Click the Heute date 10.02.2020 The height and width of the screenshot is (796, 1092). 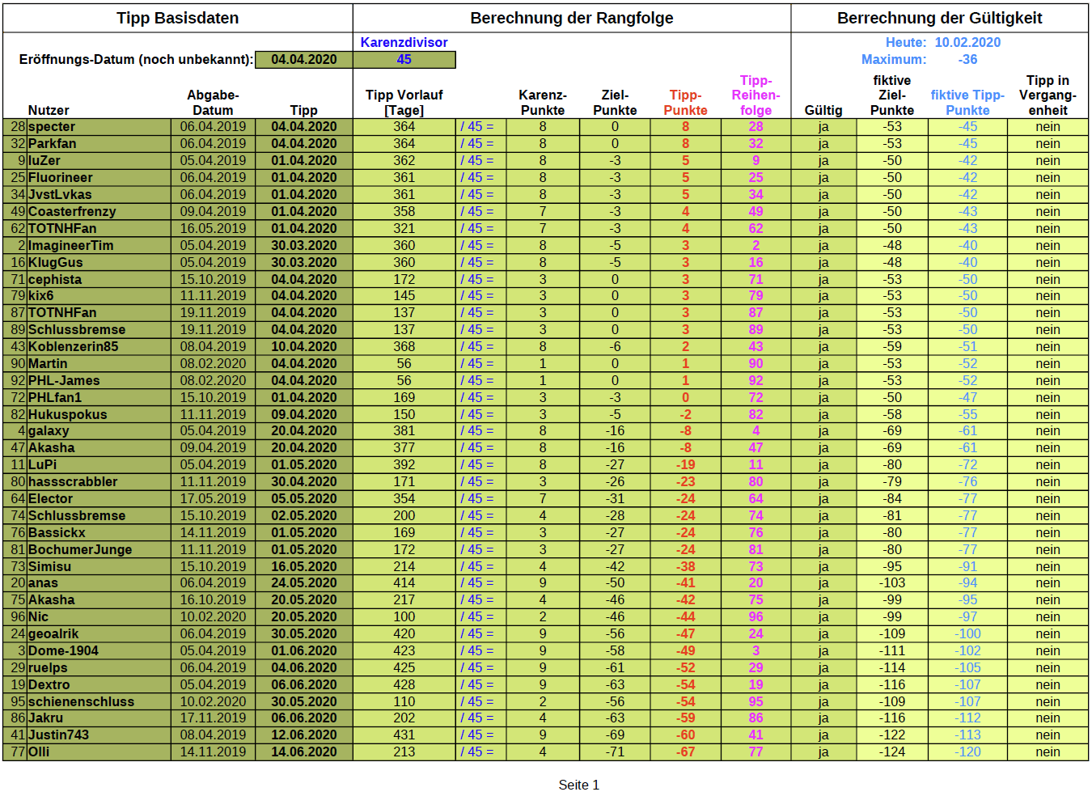(967, 42)
